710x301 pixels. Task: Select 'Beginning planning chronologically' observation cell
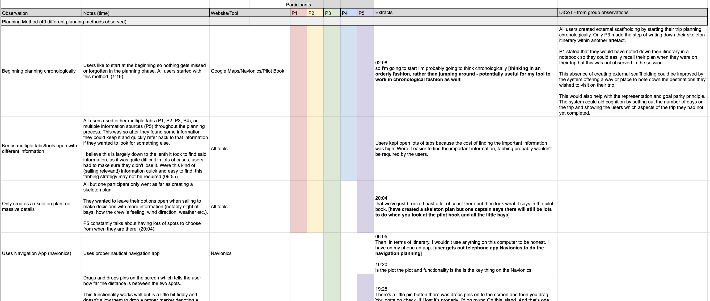click(x=41, y=71)
